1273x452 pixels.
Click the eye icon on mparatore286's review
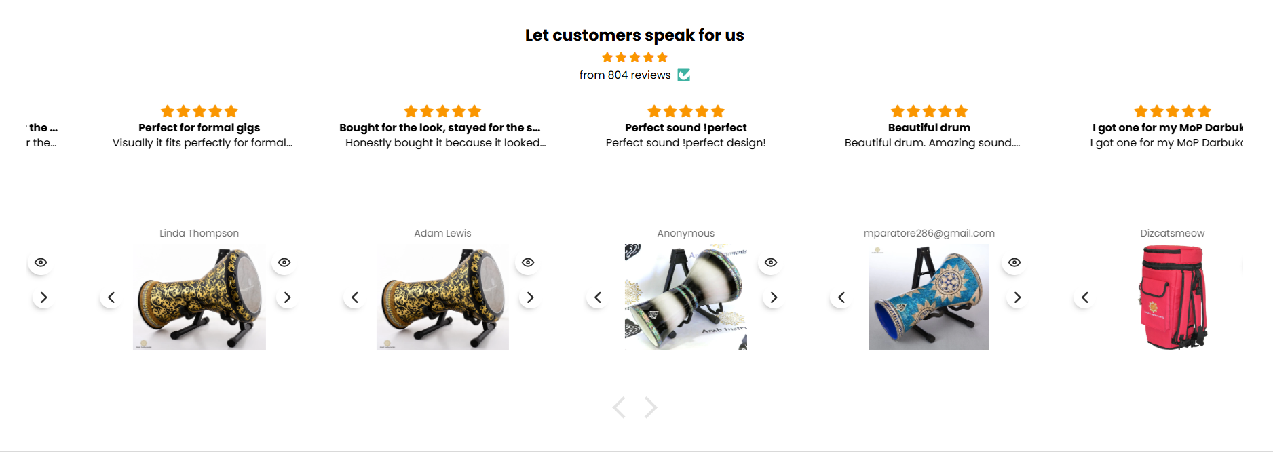pyautogui.click(x=1014, y=262)
